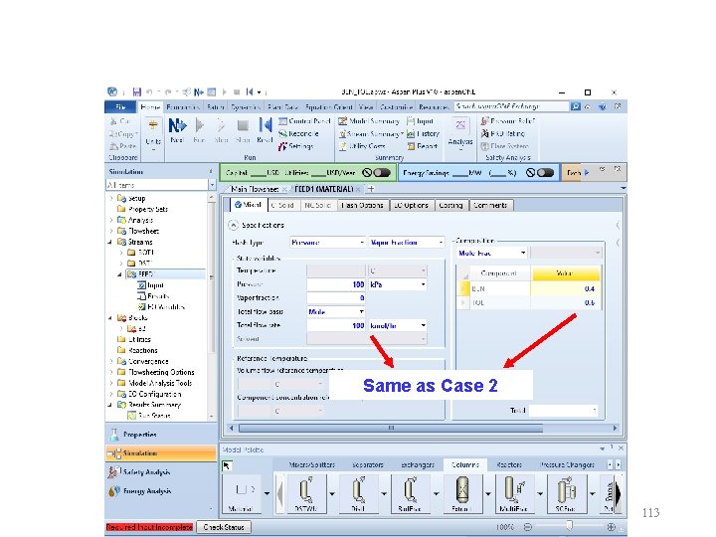Open the Energy Analysis environment

point(160,491)
